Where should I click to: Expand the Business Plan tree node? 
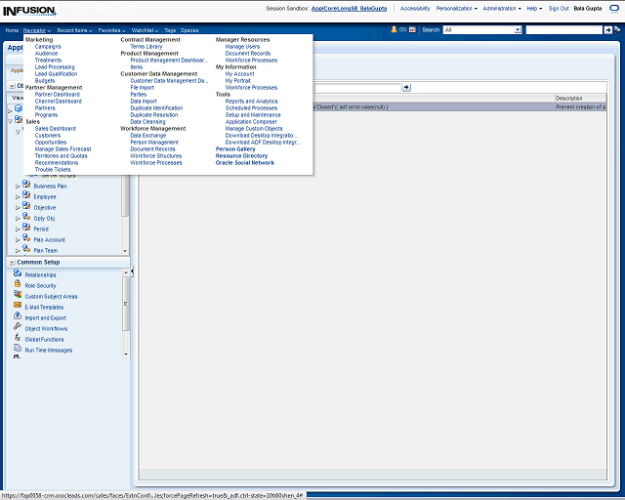pos(18,186)
